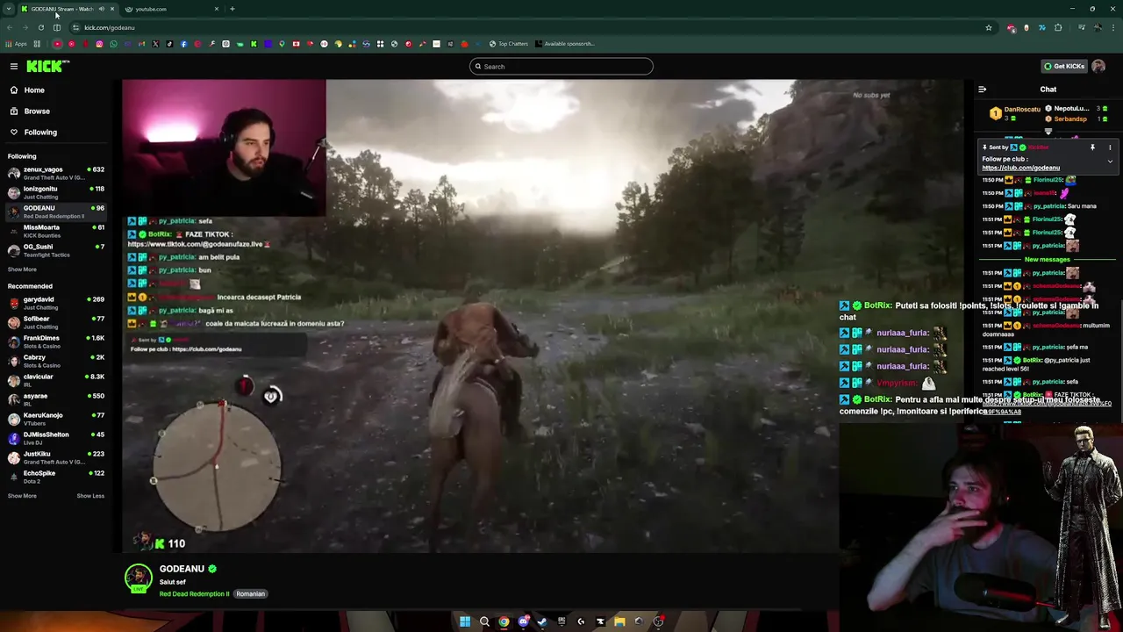The height and width of the screenshot is (632, 1123).
Task: Open recommended channel DJMissShelton
Action: tap(56, 438)
